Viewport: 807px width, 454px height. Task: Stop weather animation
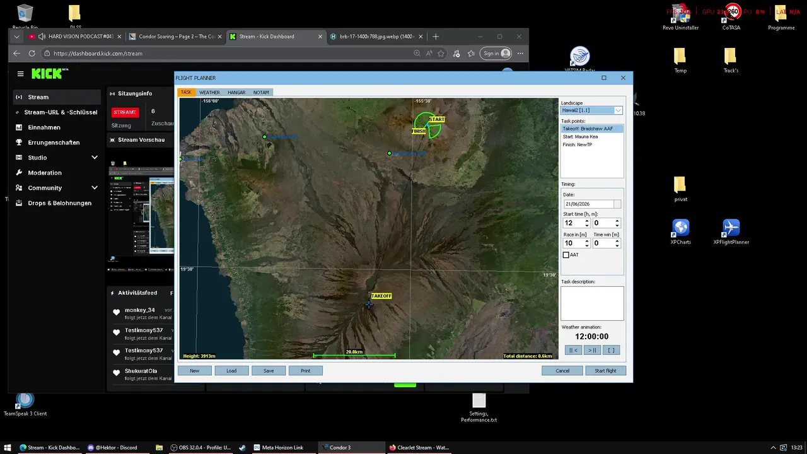click(x=611, y=350)
